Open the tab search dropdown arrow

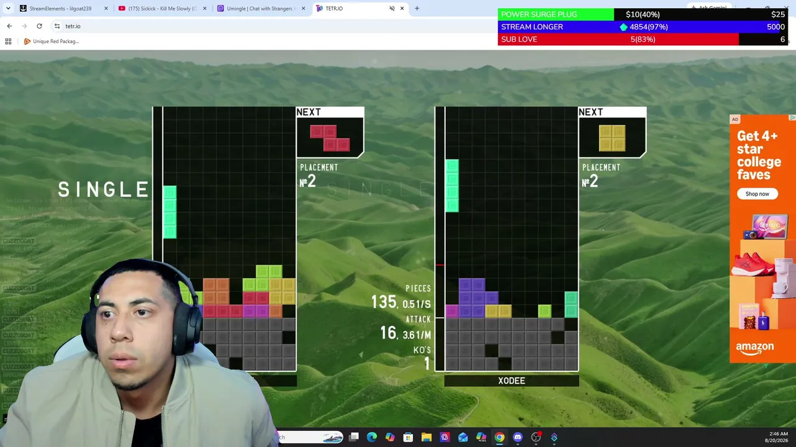(8, 8)
